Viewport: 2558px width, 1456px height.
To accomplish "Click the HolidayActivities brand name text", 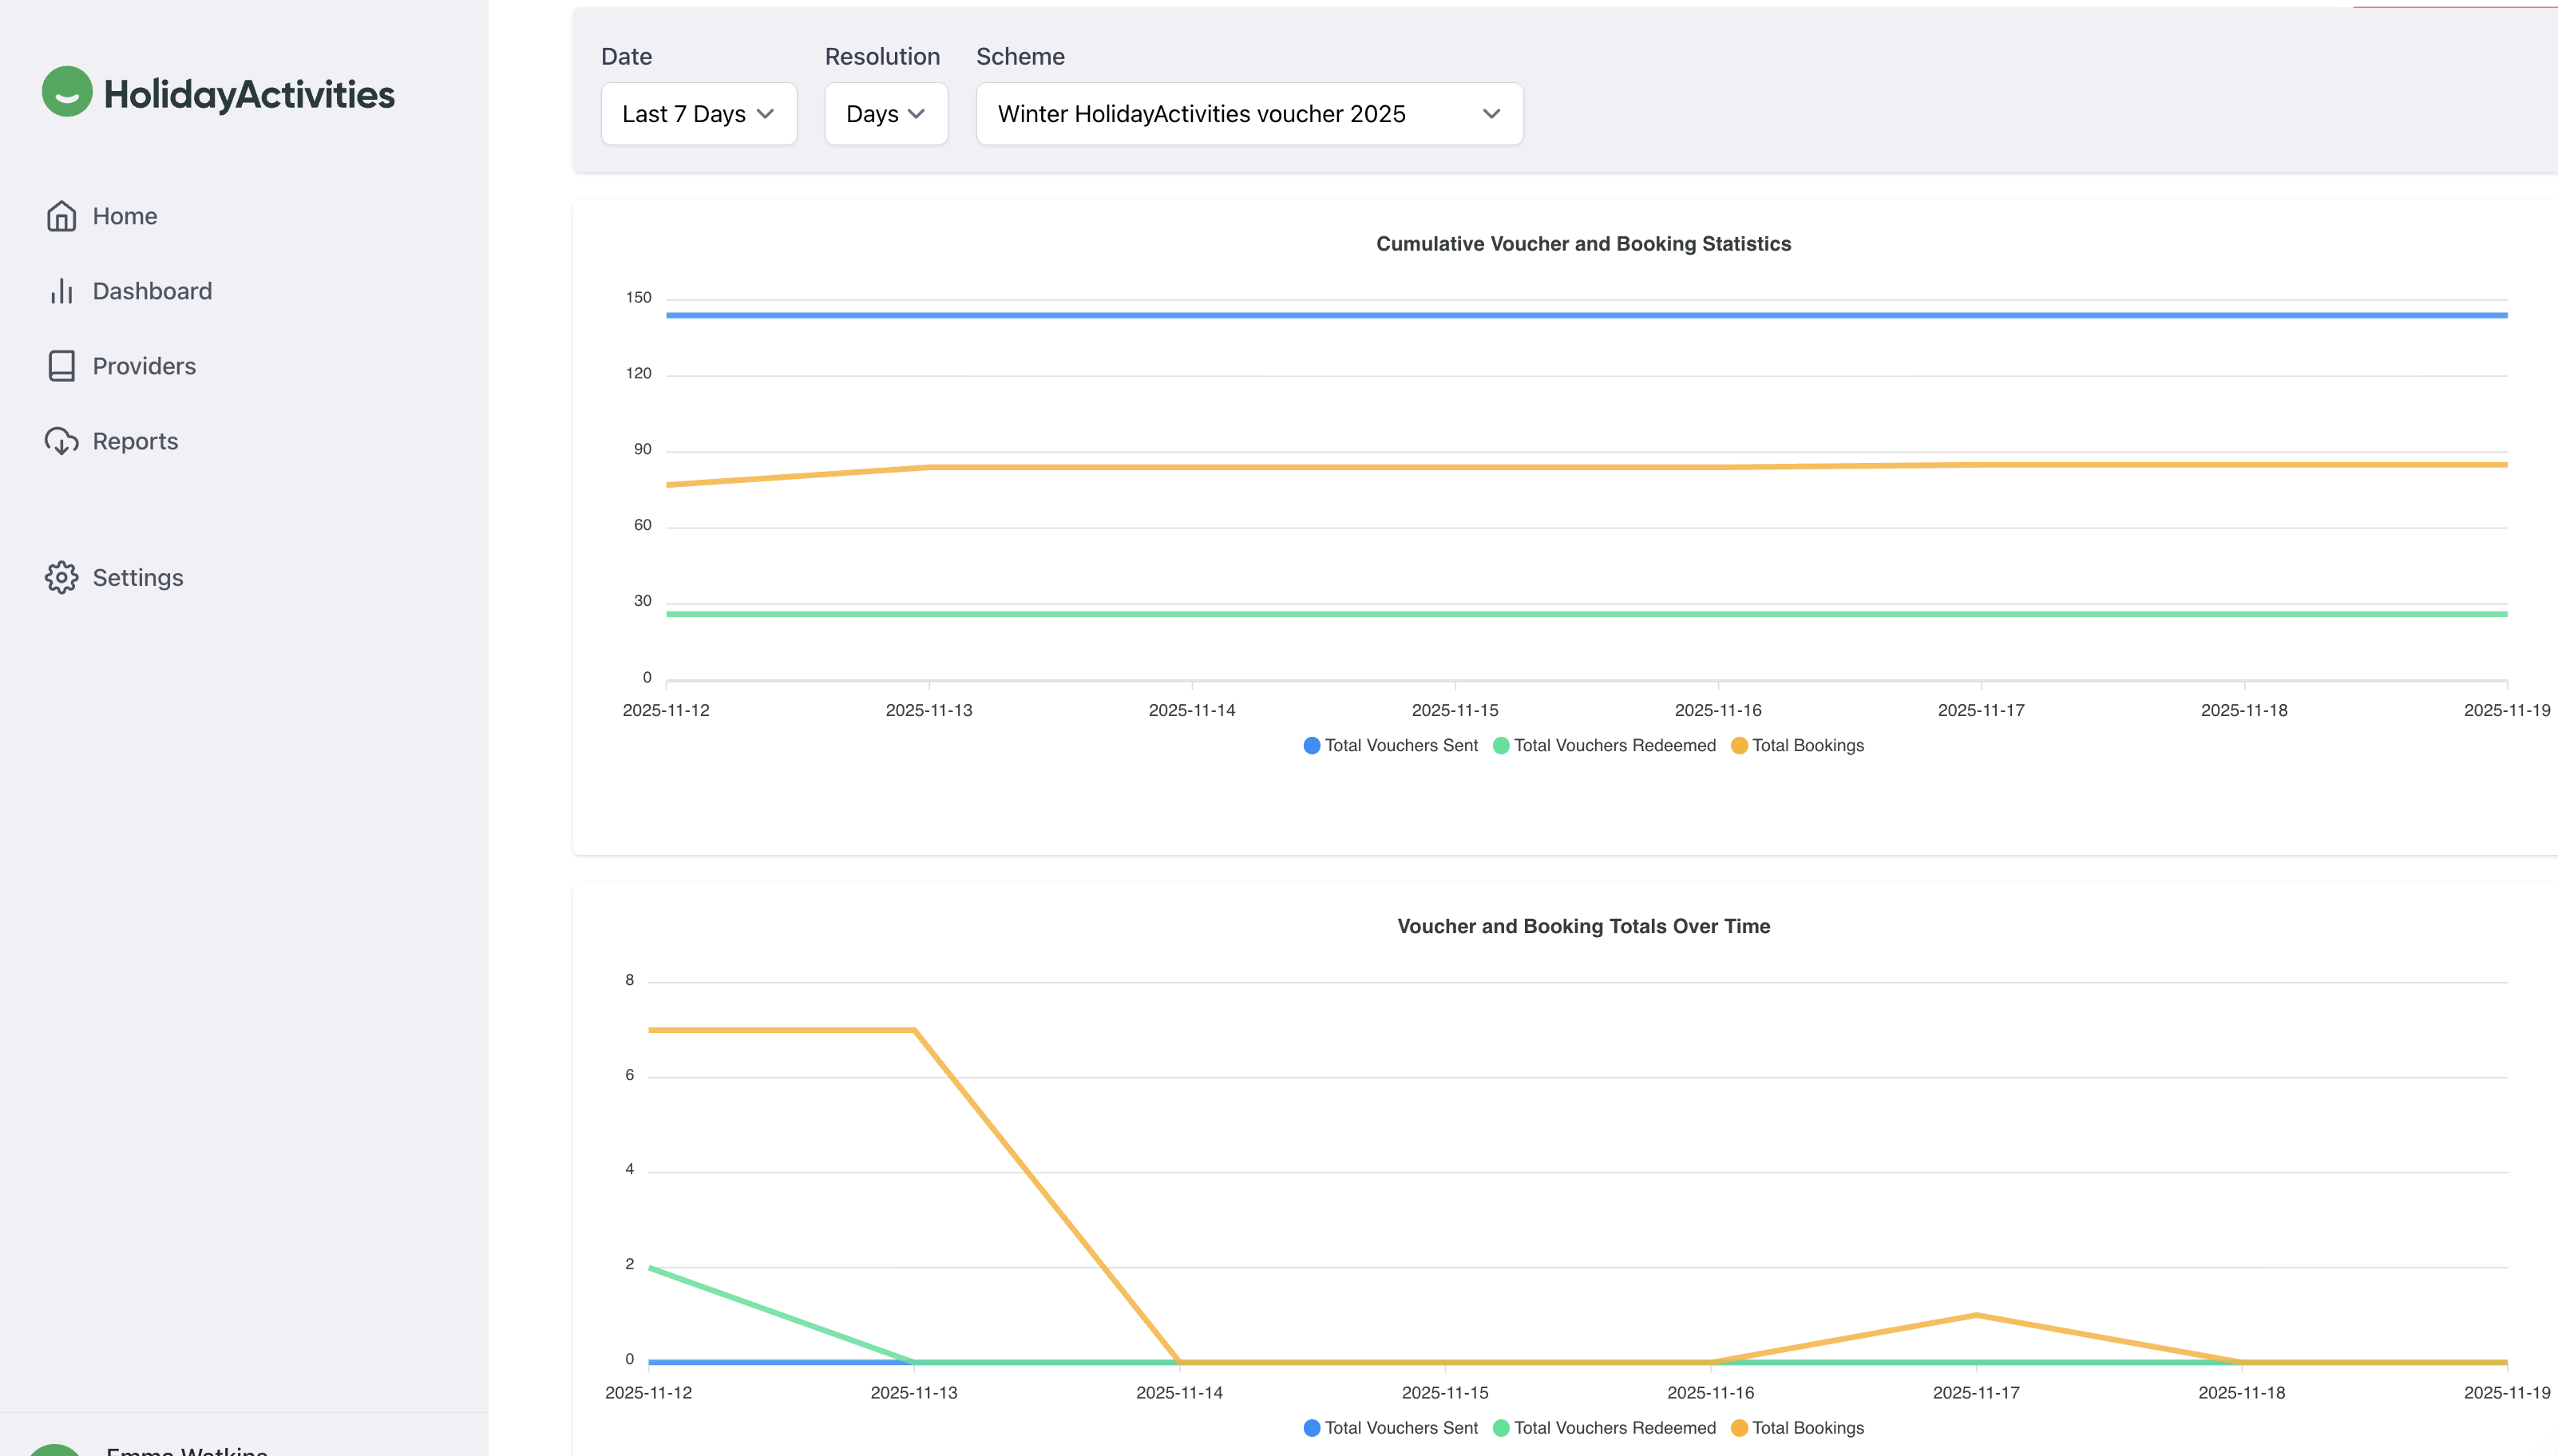I will point(249,94).
